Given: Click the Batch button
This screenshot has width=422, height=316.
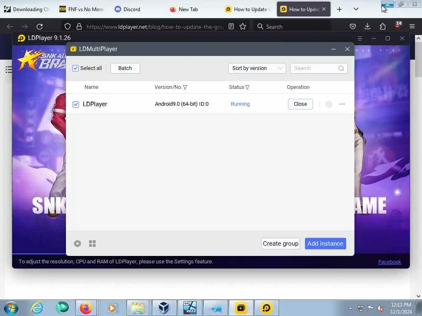Looking at the screenshot, I should click(x=125, y=68).
